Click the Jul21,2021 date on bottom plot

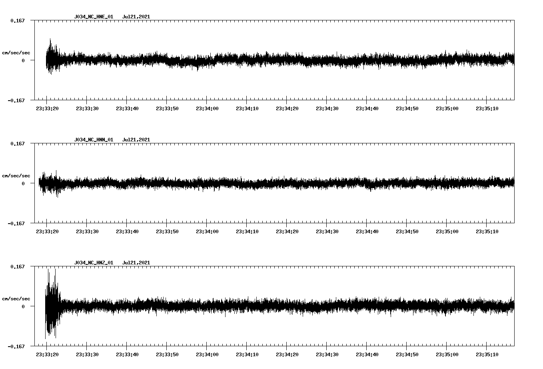click(136, 263)
